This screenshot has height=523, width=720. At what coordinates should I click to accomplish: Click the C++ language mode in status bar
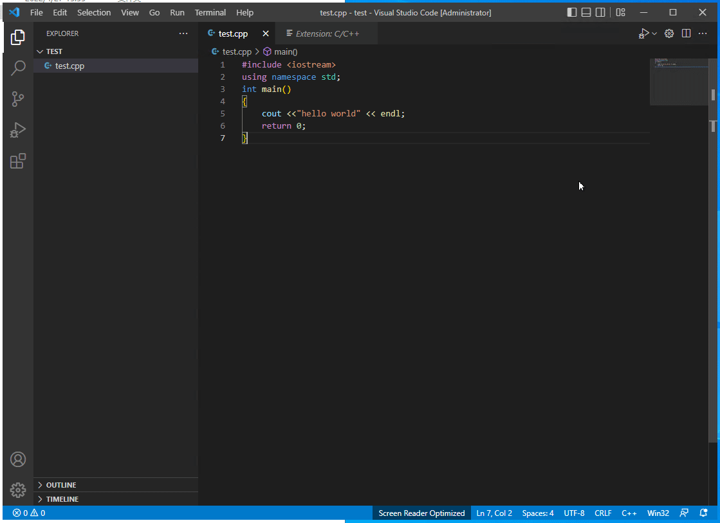pos(629,513)
